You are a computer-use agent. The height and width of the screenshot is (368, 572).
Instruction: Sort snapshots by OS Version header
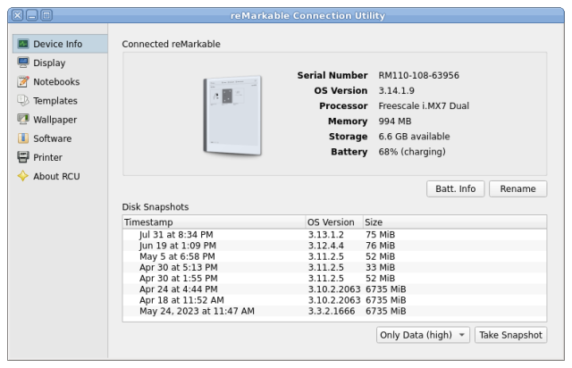point(332,222)
